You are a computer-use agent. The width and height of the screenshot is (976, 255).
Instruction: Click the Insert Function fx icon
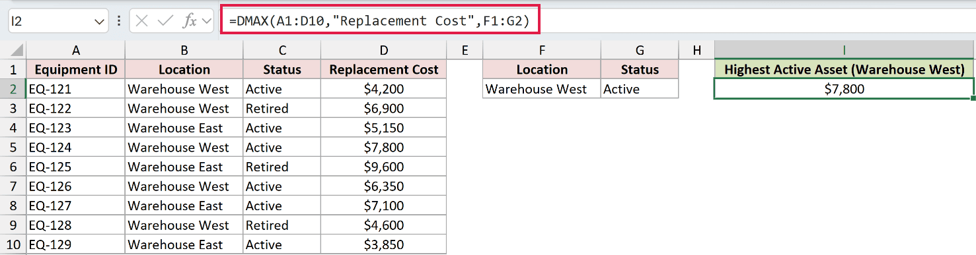tap(189, 20)
